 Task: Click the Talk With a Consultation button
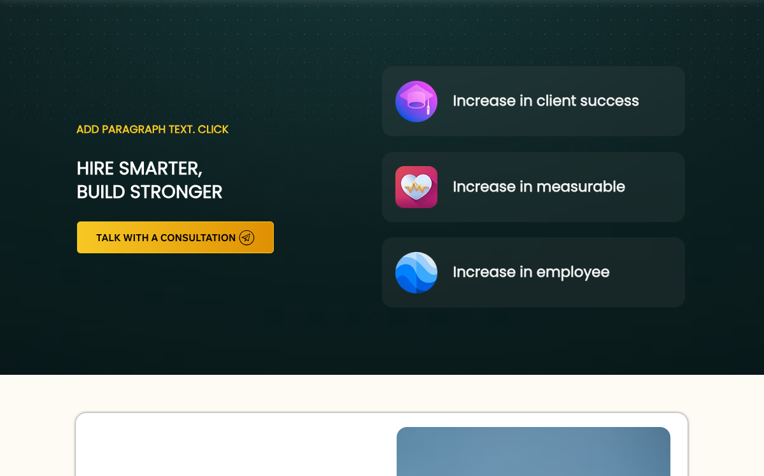[x=175, y=237]
